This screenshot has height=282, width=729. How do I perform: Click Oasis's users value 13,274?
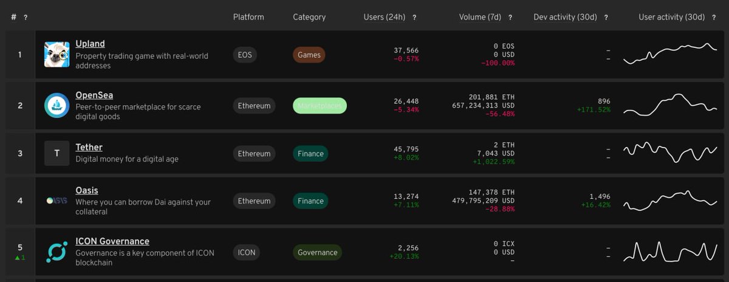click(x=406, y=196)
